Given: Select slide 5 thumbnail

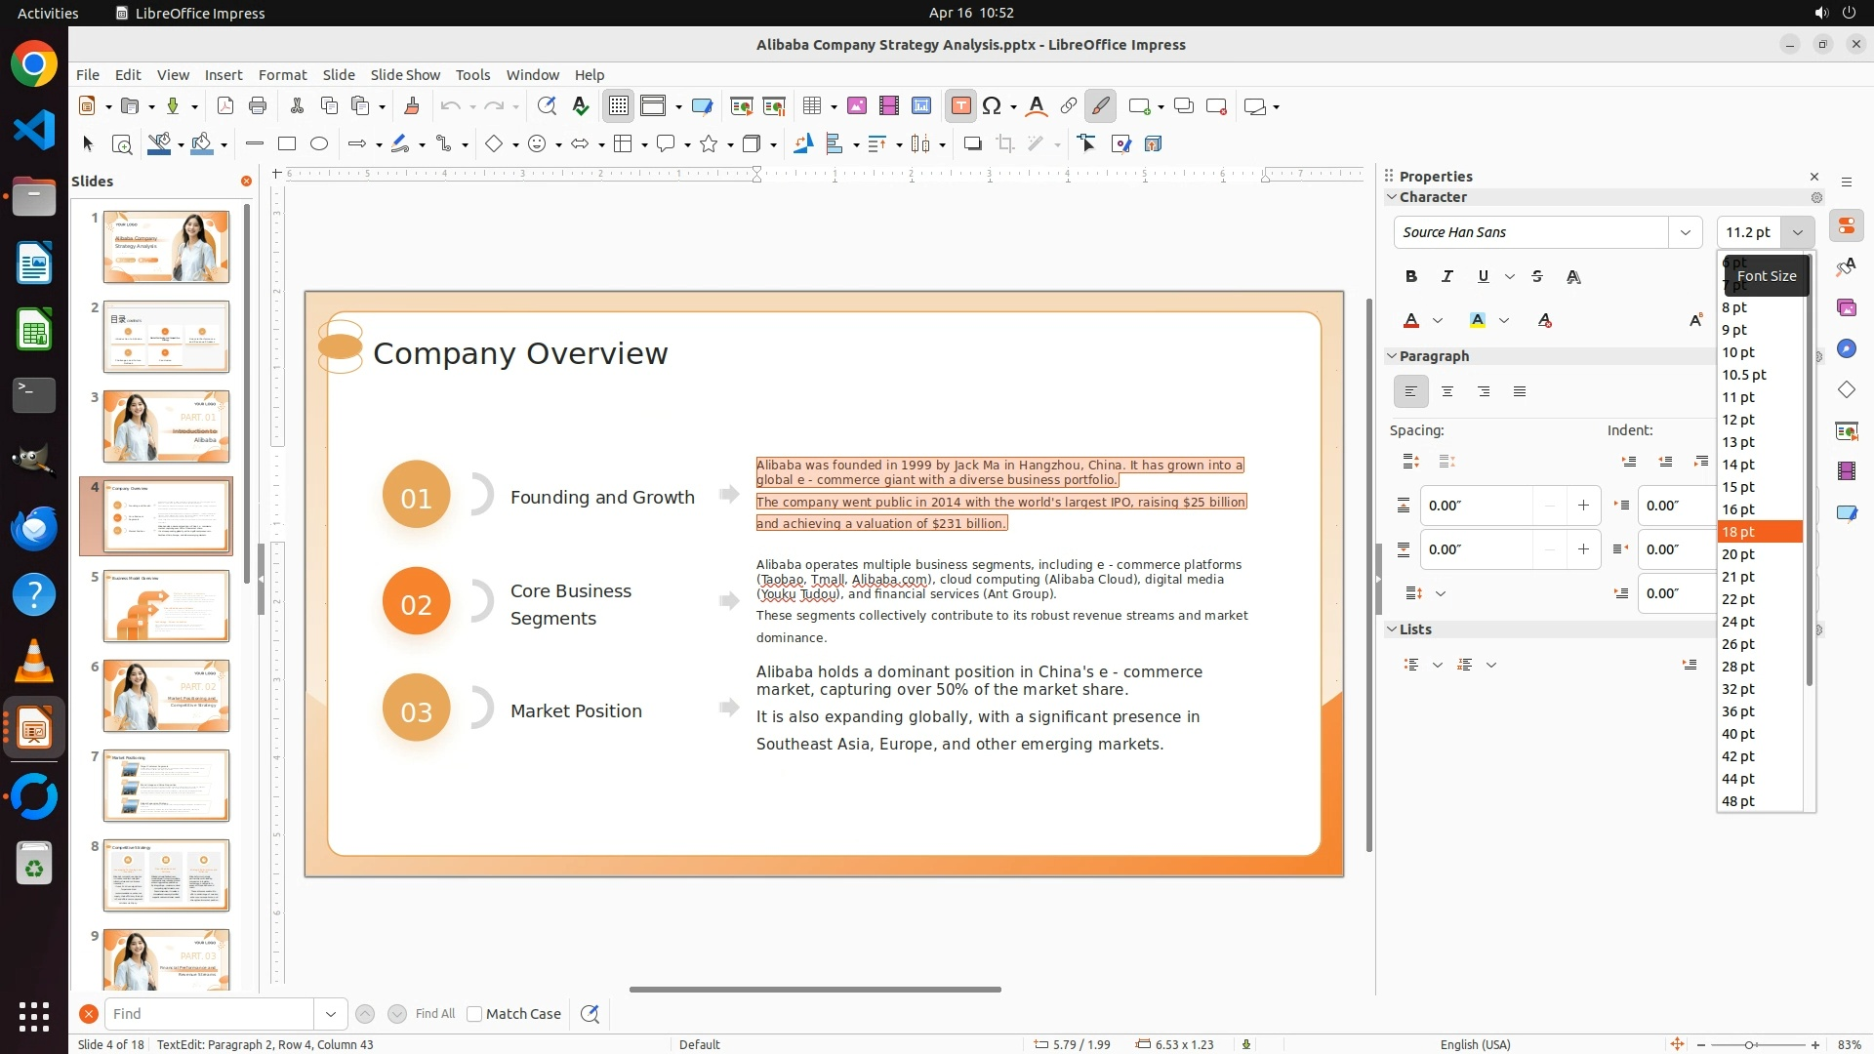Looking at the screenshot, I should [x=166, y=606].
